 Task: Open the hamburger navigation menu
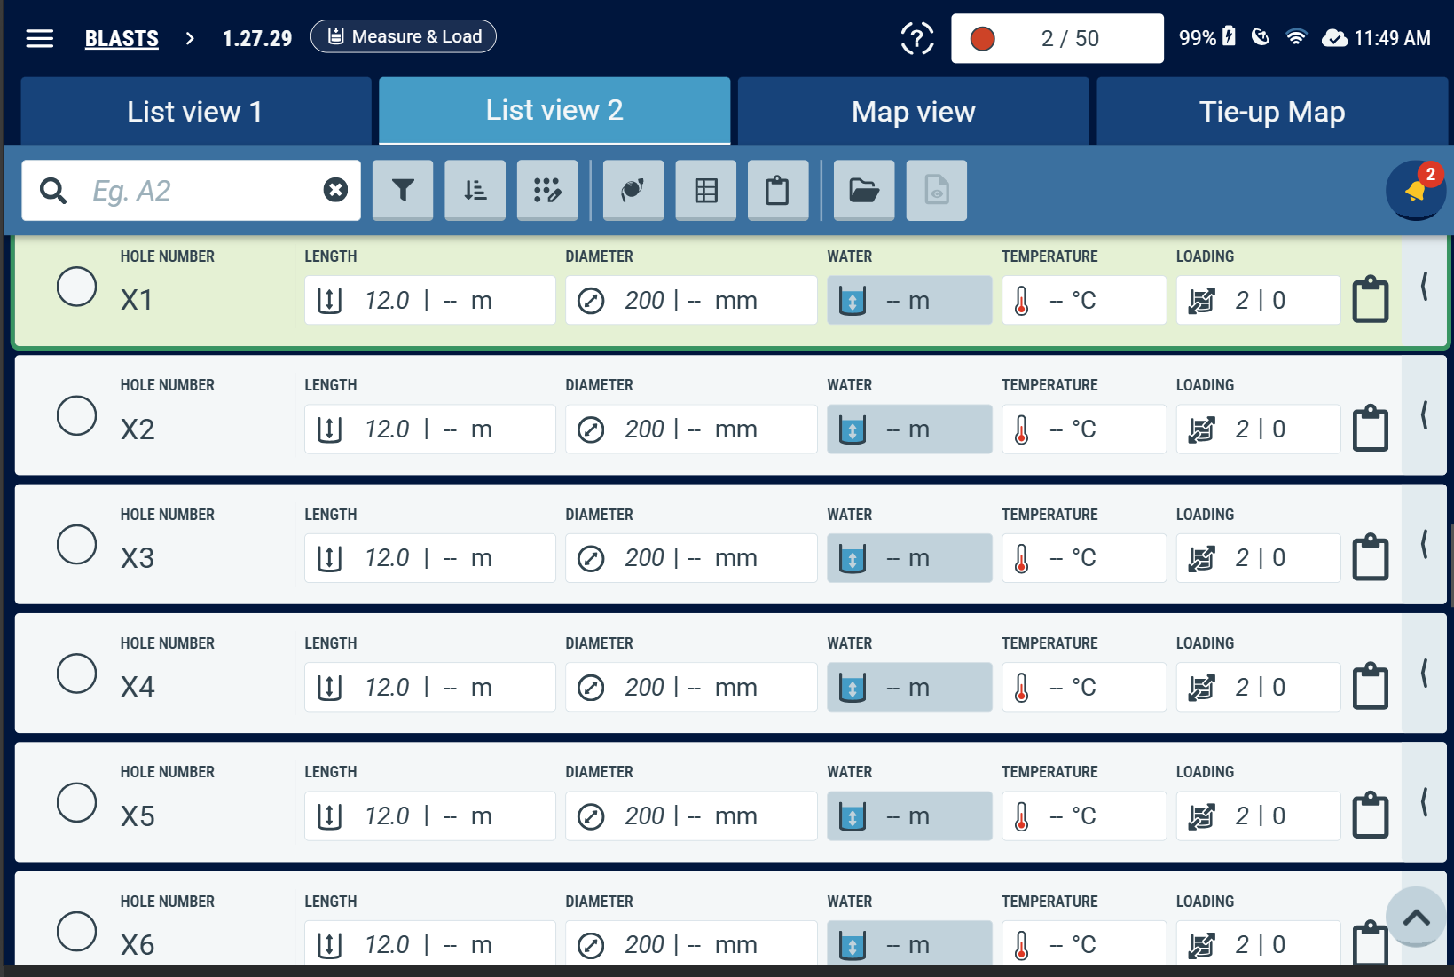tap(40, 38)
